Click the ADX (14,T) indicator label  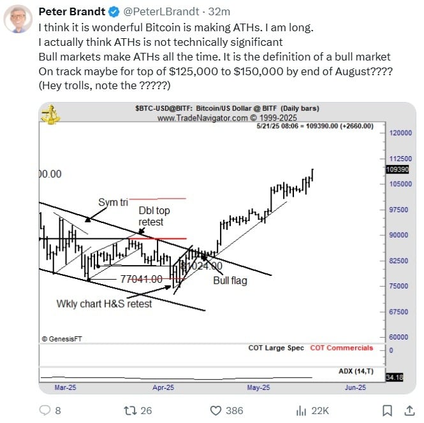click(356, 371)
